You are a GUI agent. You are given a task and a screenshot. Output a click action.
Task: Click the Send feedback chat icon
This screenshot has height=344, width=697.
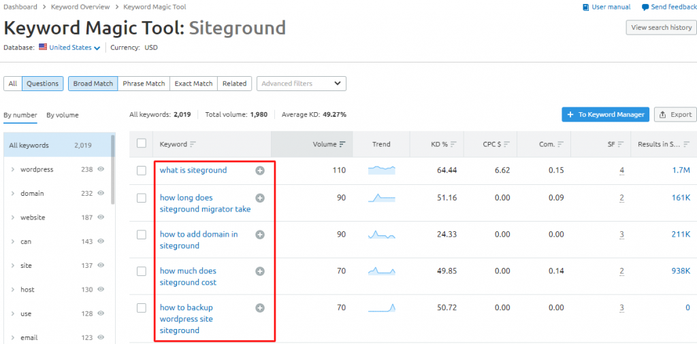point(645,7)
